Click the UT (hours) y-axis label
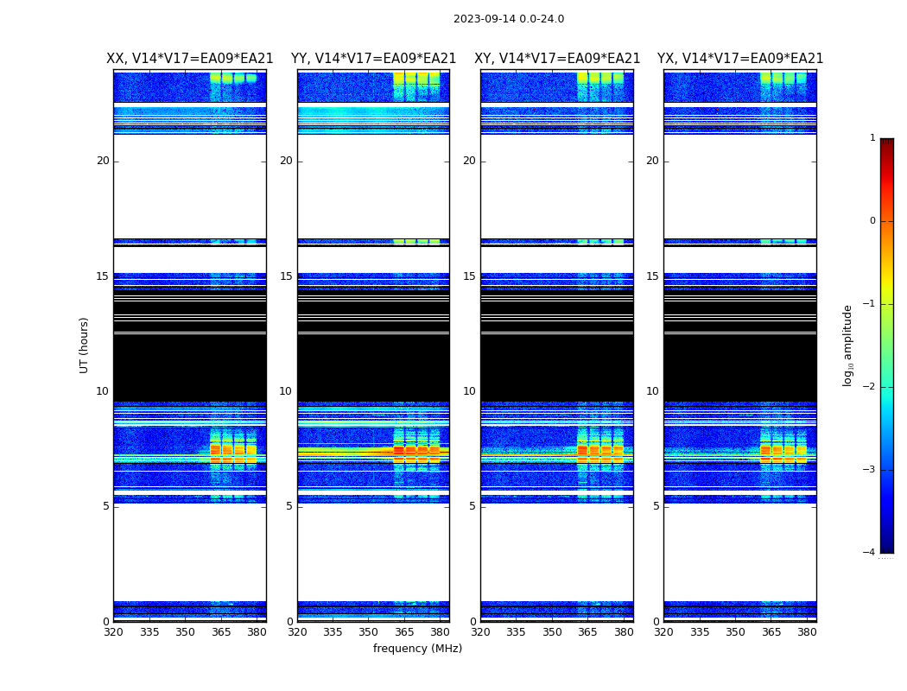Viewport: 907px width, 691px height. click(84, 345)
